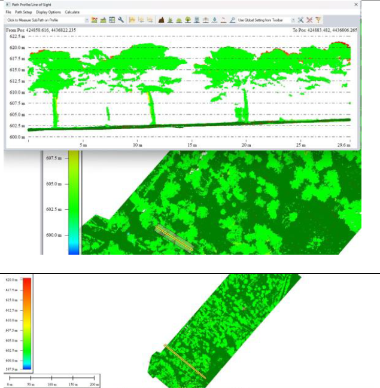The width and height of the screenshot is (380, 388).
Task: Click the magnifying glass zoom icon
Action: (232, 20)
